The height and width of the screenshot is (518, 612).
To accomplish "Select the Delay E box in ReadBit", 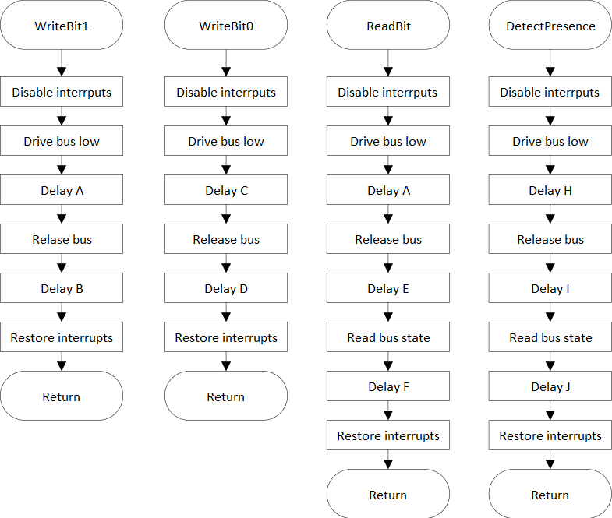I will click(x=388, y=288).
